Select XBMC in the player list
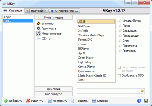The image size is (152, 106). (x=96, y=80)
